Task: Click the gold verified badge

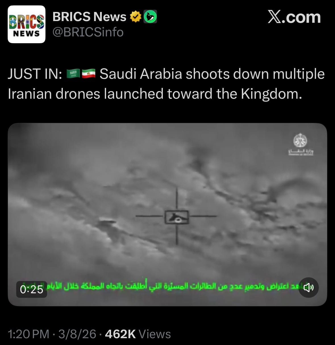Action: pos(136,17)
